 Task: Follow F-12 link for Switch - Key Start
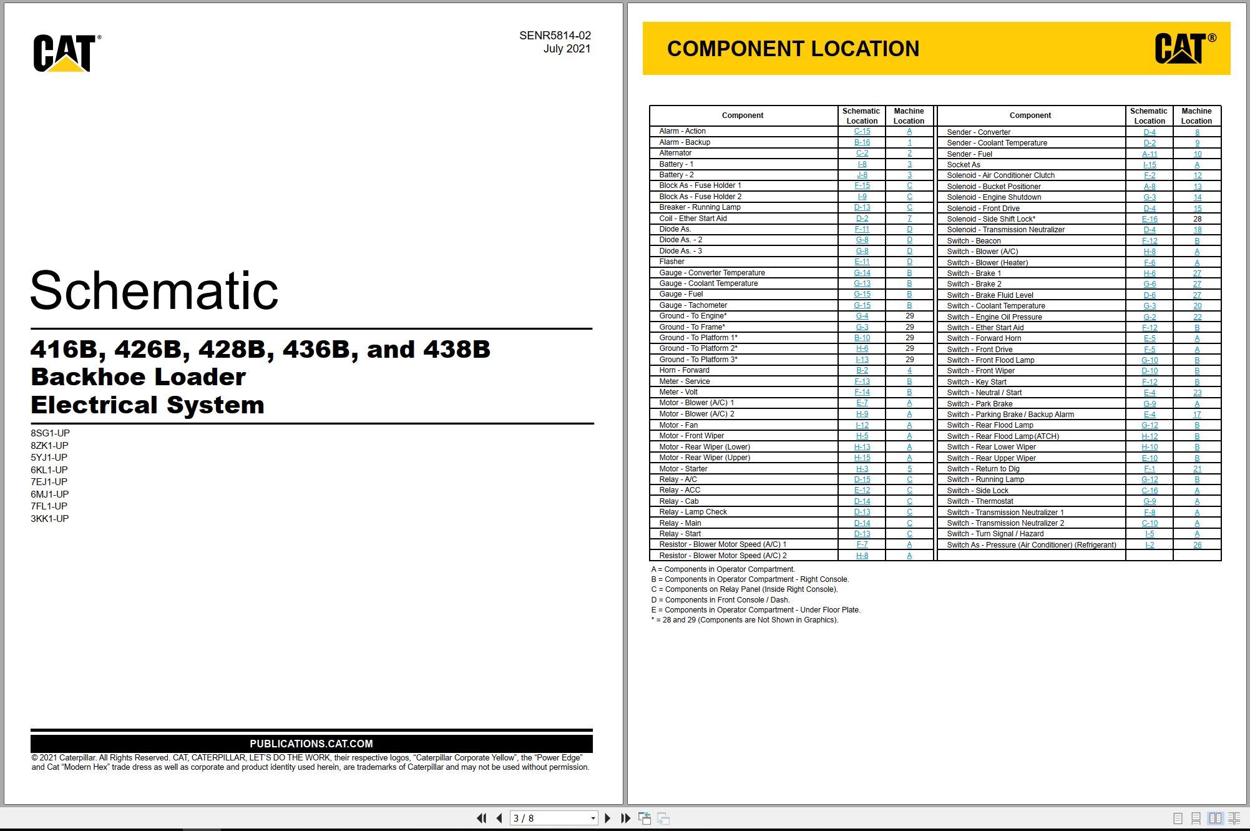[x=1150, y=382]
